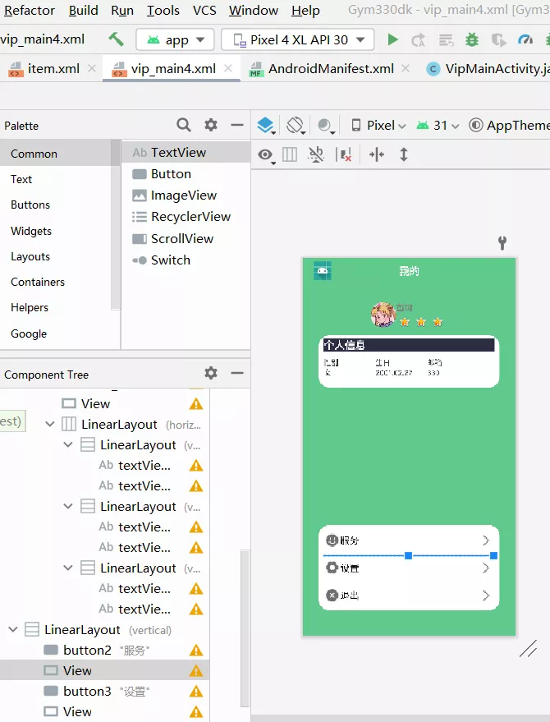Open the Pixel 4 XL API 30 device dropdown
This screenshot has height=722, width=550.
pyautogui.click(x=297, y=40)
